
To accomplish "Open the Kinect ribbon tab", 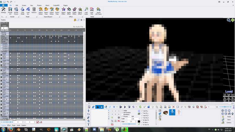I will coord(47,5).
